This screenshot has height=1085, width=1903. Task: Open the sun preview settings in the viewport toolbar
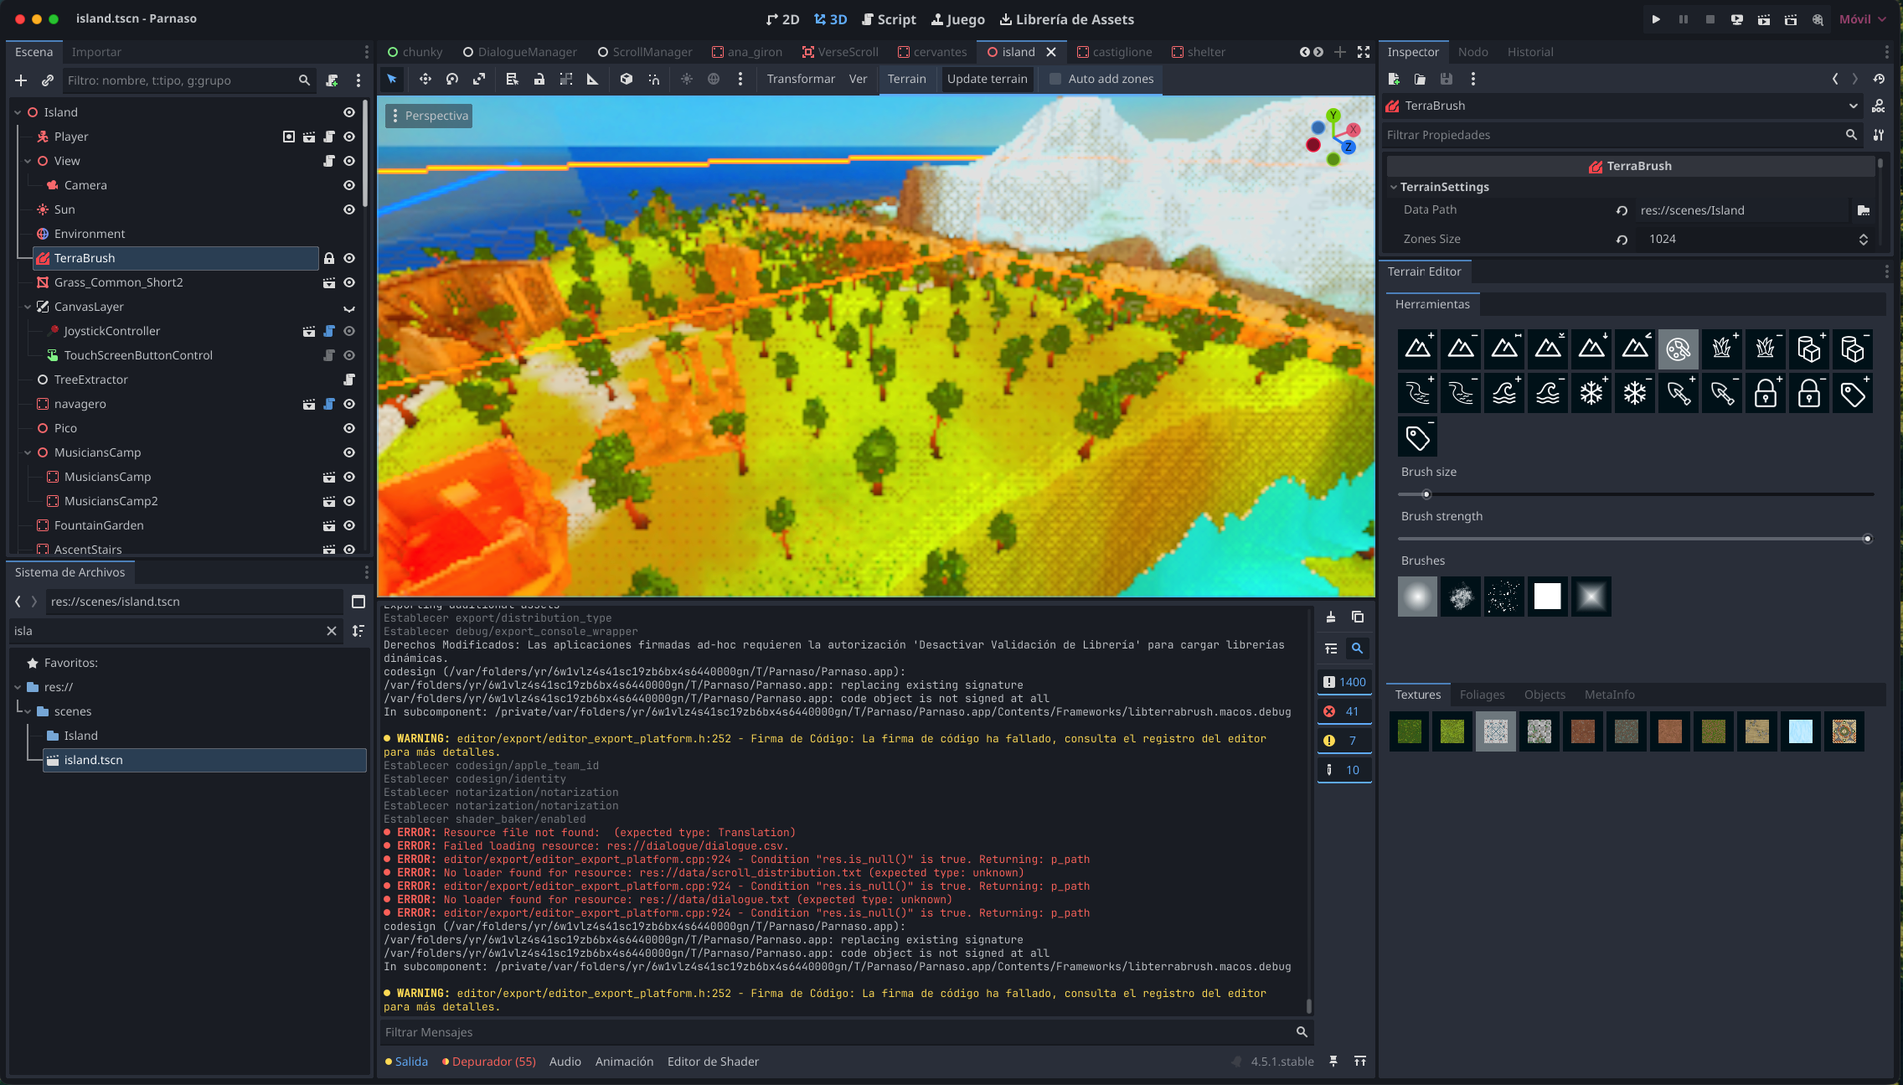[687, 79]
